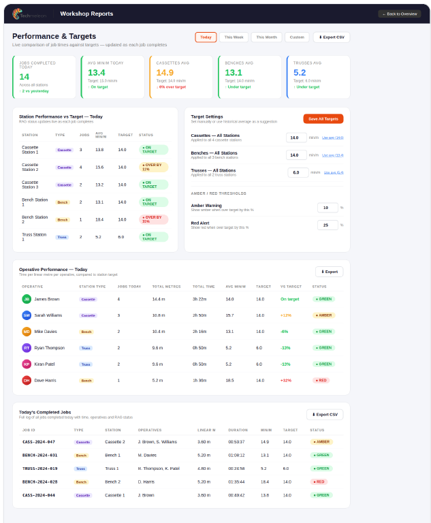
Task: Use the average suggestion for Cassettes target
Action: point(332,138)
